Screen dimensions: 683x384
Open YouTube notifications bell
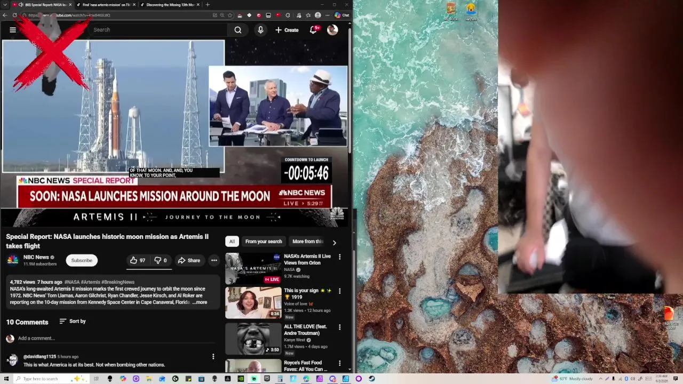(314, 30)
